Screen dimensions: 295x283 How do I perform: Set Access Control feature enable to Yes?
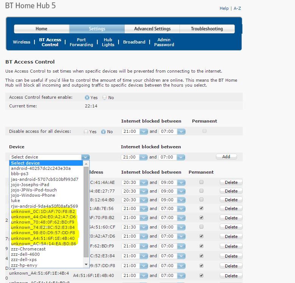tap(87, 98)
